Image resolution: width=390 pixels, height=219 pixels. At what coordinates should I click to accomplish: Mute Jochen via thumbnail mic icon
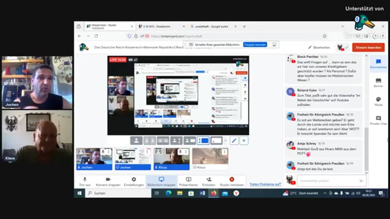pos(103,152)
